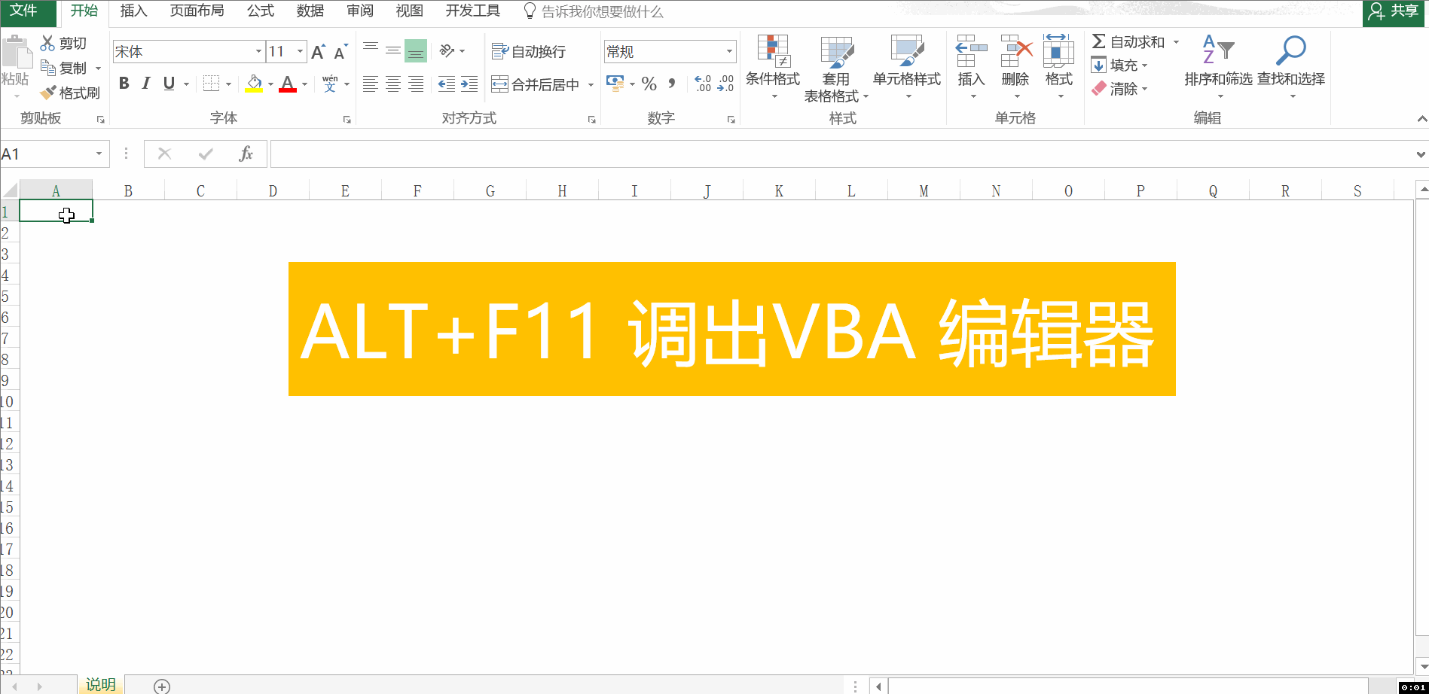
Task: Switch to the 开发工具 ribbon tab
Action: pos(472,11)
